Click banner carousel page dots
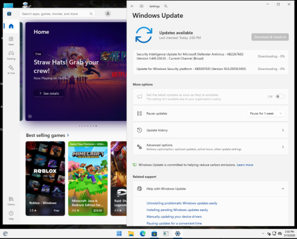297x239 pixels. pos(88,126)
